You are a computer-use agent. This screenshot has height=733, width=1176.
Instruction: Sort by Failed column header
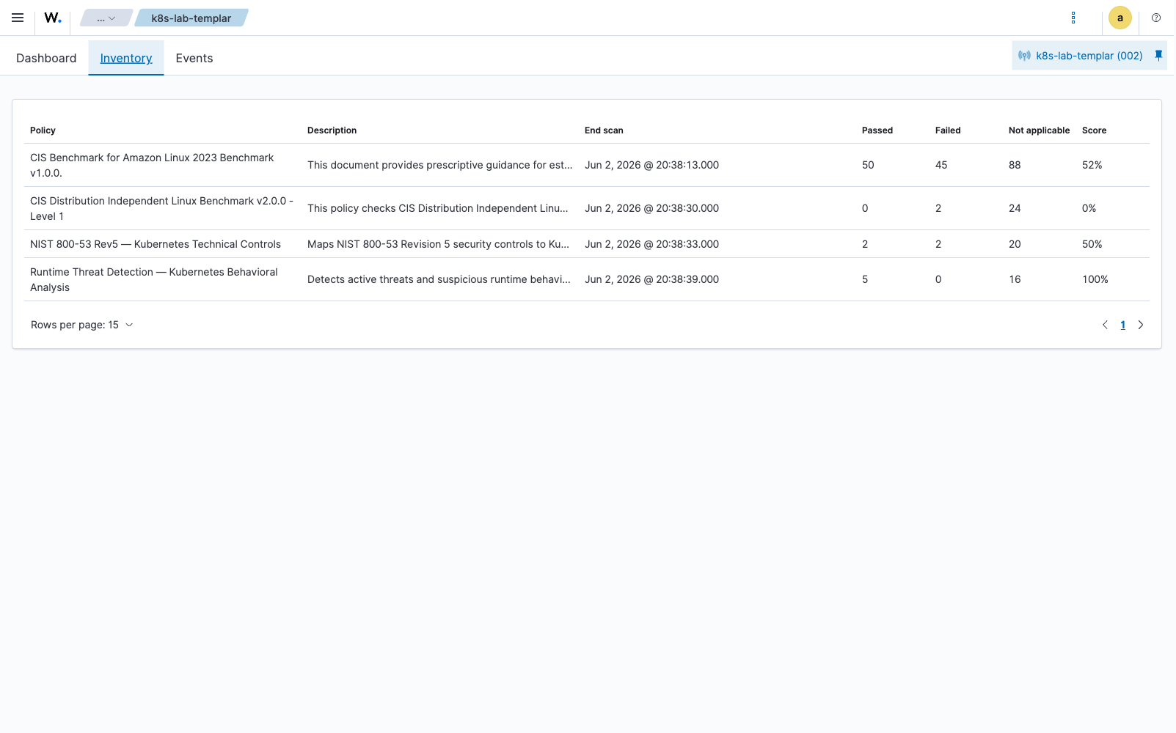(948, 130)
